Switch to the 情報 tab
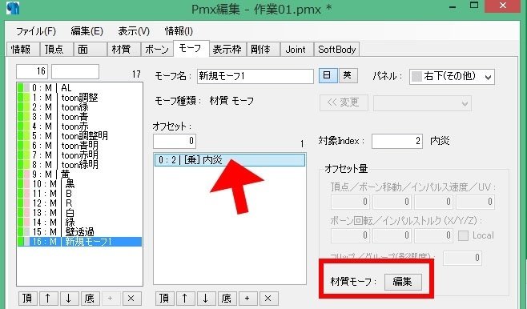Viewport: 527px width, 309px height. 22,50
